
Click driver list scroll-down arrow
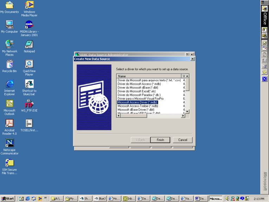coord(187,111)
